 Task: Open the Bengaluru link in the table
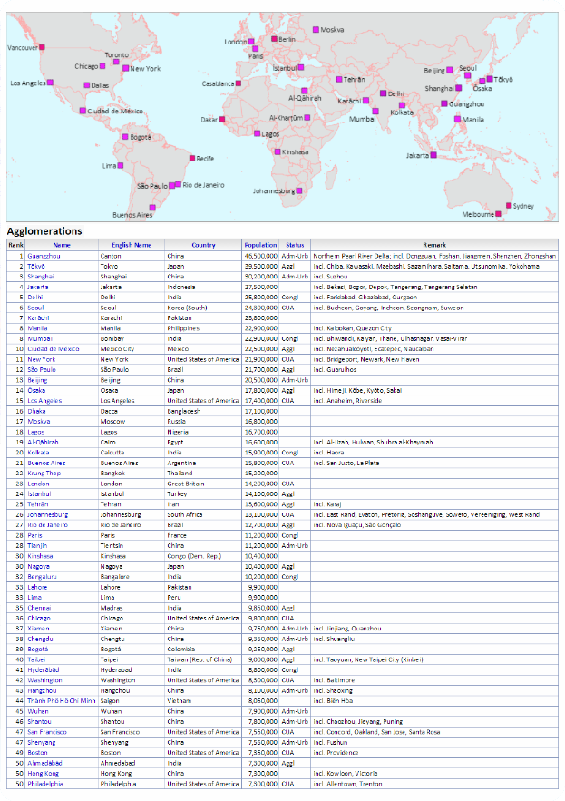pos(42,577)
